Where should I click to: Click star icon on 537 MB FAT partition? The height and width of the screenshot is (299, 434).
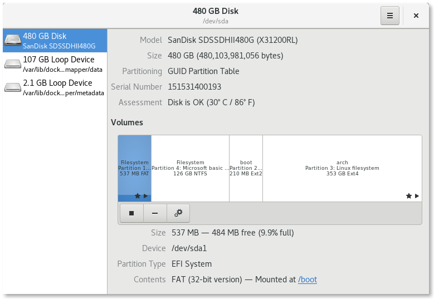(x=138, y=196)
